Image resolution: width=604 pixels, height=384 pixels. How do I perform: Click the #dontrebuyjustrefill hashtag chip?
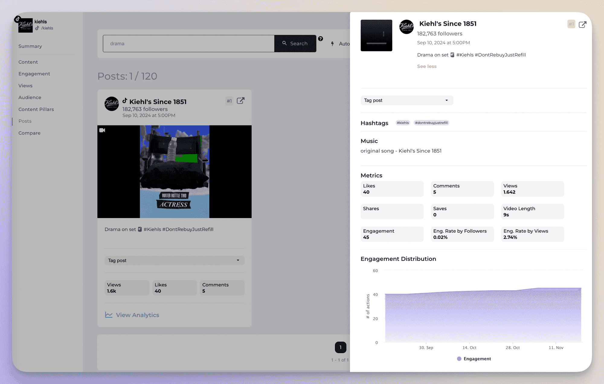click(x=431, y=123)
